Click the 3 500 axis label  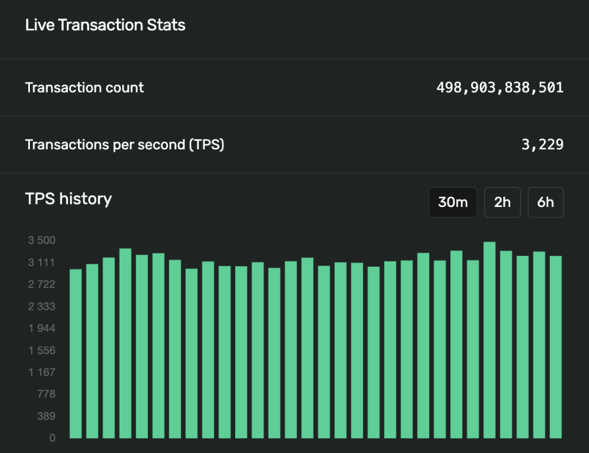coord(41,240)
